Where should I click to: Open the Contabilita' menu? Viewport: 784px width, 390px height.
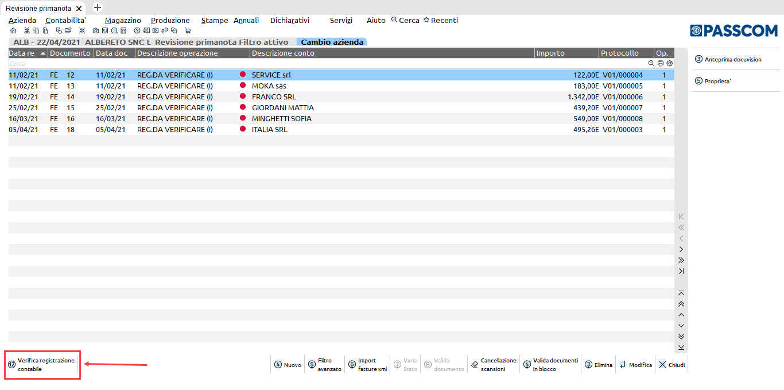pos(65,20)
